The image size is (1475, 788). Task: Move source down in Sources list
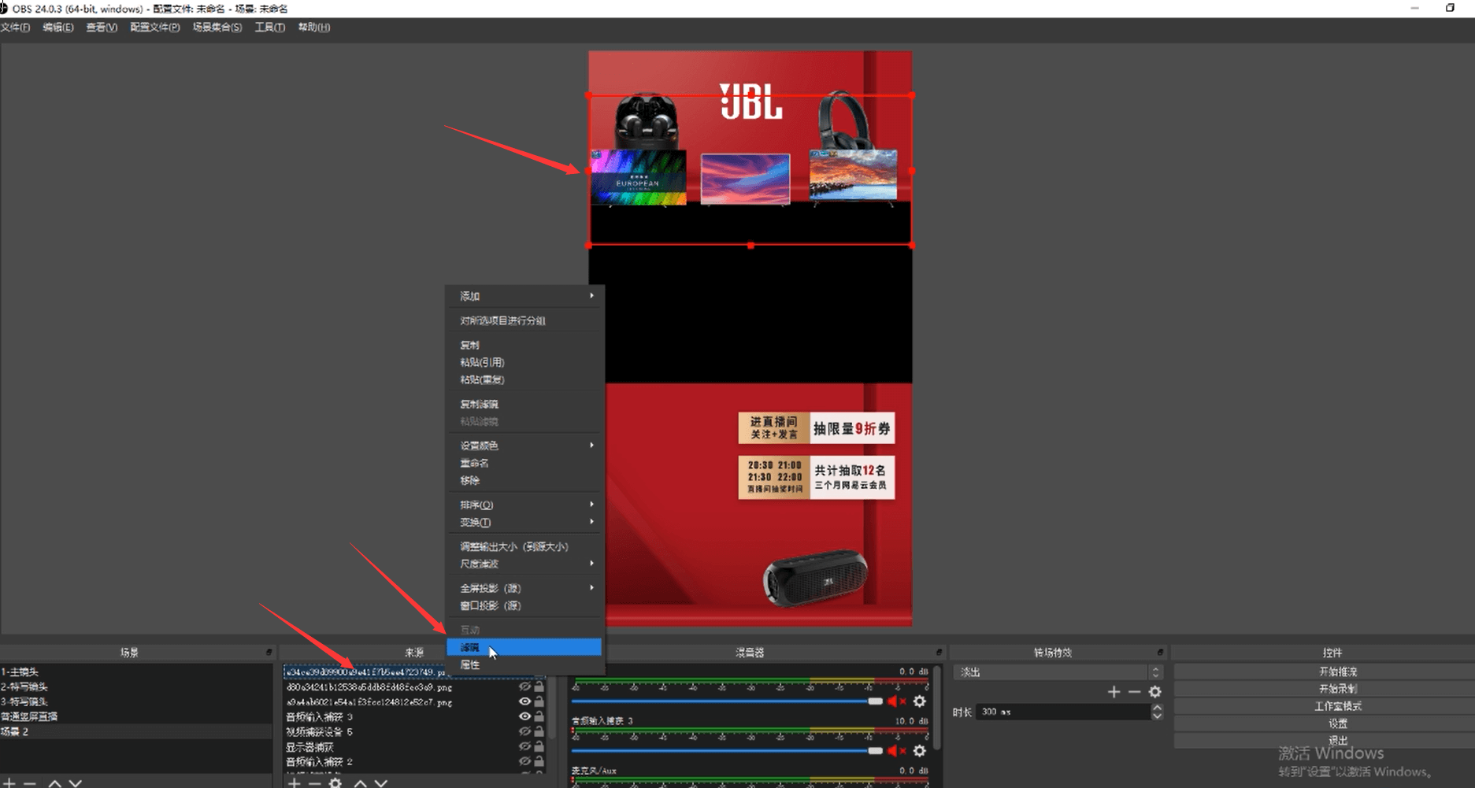[381, 782]
